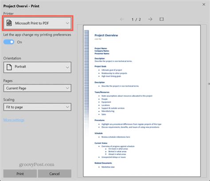Go to previous preview page arrow
The height and width of the screenshot is (181, 210).
(122, 19)
